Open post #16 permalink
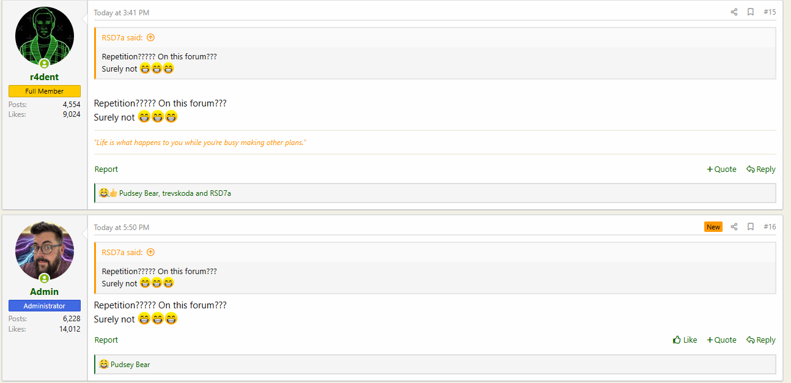Viewport: 791px width, 383px height. 770,227
